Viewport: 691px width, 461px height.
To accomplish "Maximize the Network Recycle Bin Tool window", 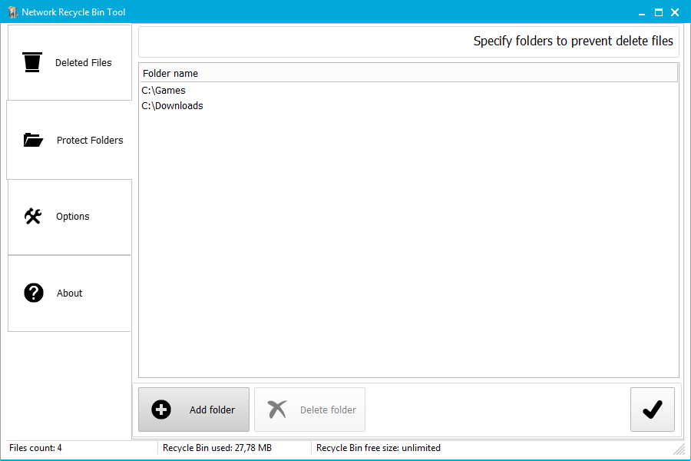I will (x=659, y=12).
